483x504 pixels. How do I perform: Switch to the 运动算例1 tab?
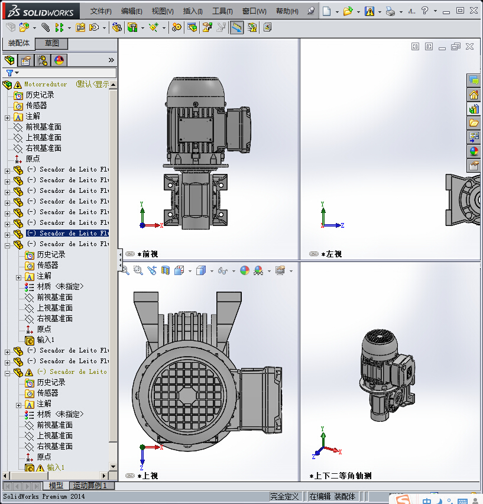(x=90, y=486)
